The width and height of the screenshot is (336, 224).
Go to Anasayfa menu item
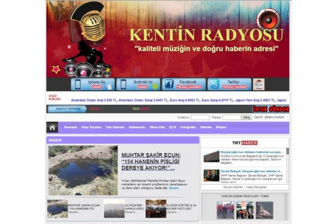point(71,127)
